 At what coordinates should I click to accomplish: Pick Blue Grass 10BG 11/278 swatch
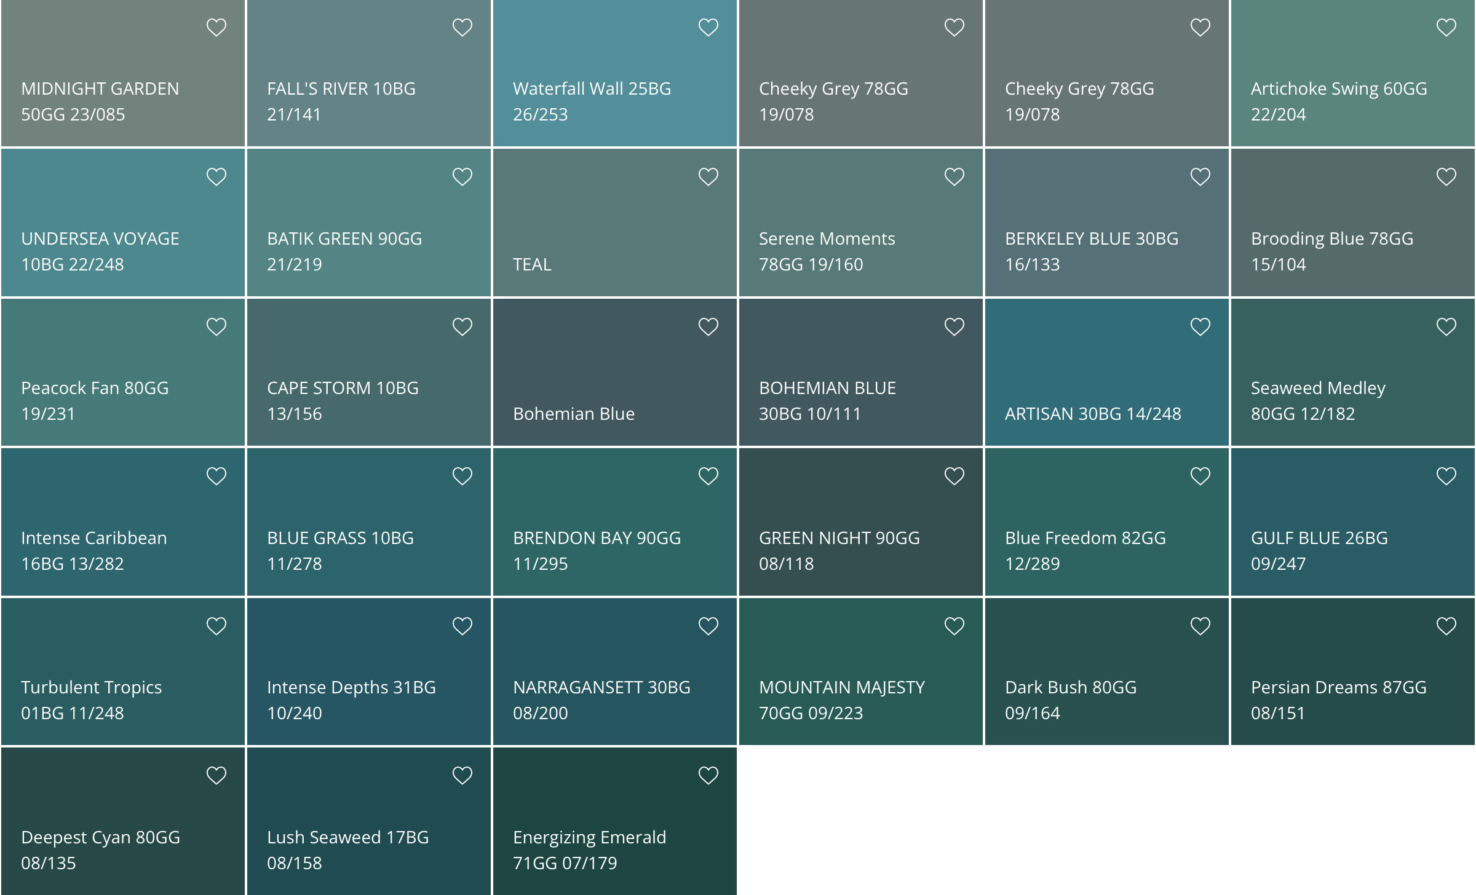tap(369, 522)
